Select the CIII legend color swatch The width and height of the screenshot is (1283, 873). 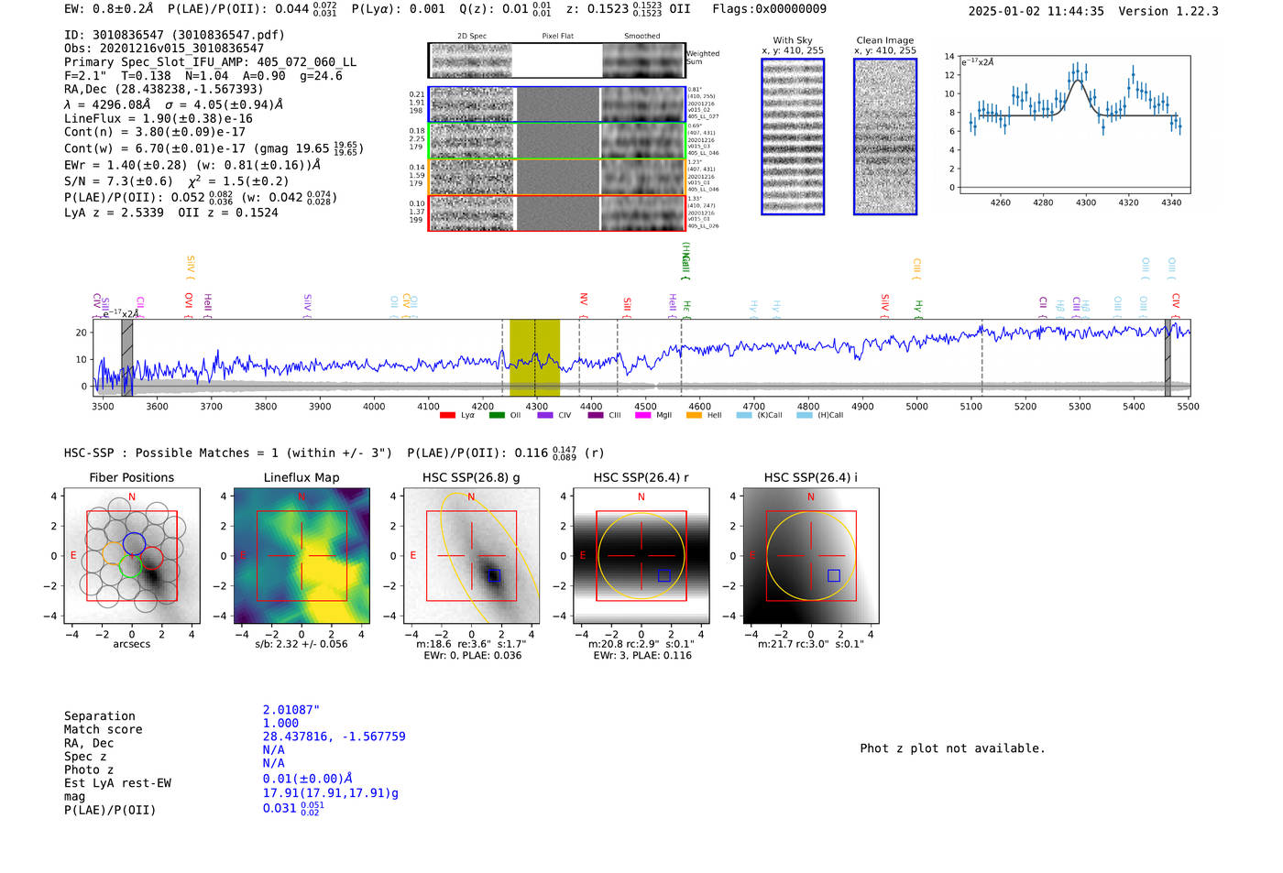click(596, 415)
